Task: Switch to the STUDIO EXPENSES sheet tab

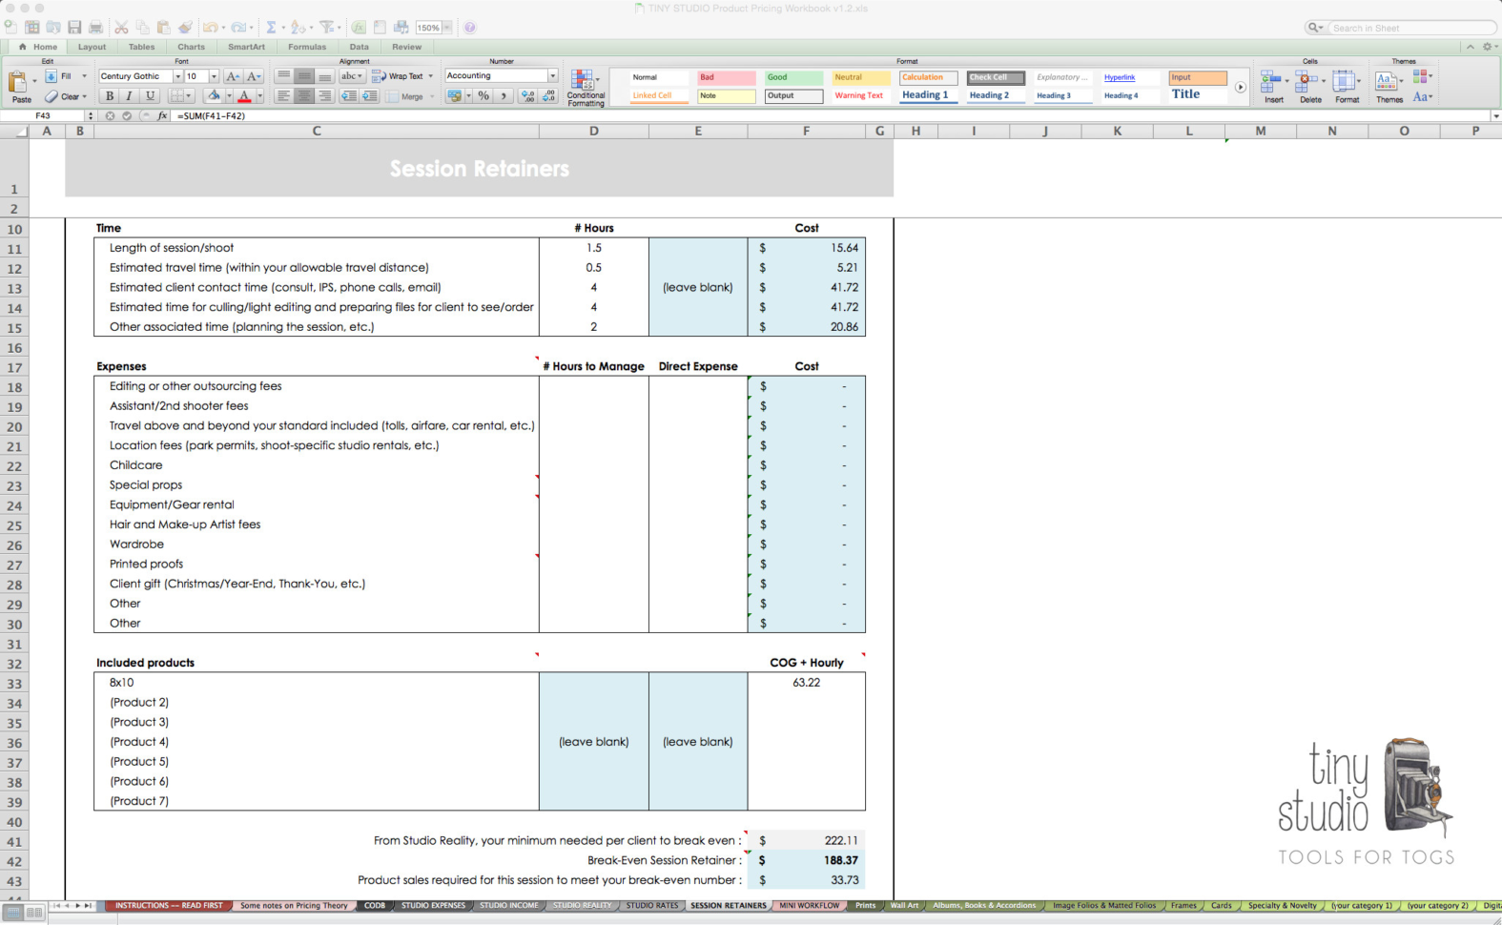Action: pyautogui.click(x=433, y=906)
